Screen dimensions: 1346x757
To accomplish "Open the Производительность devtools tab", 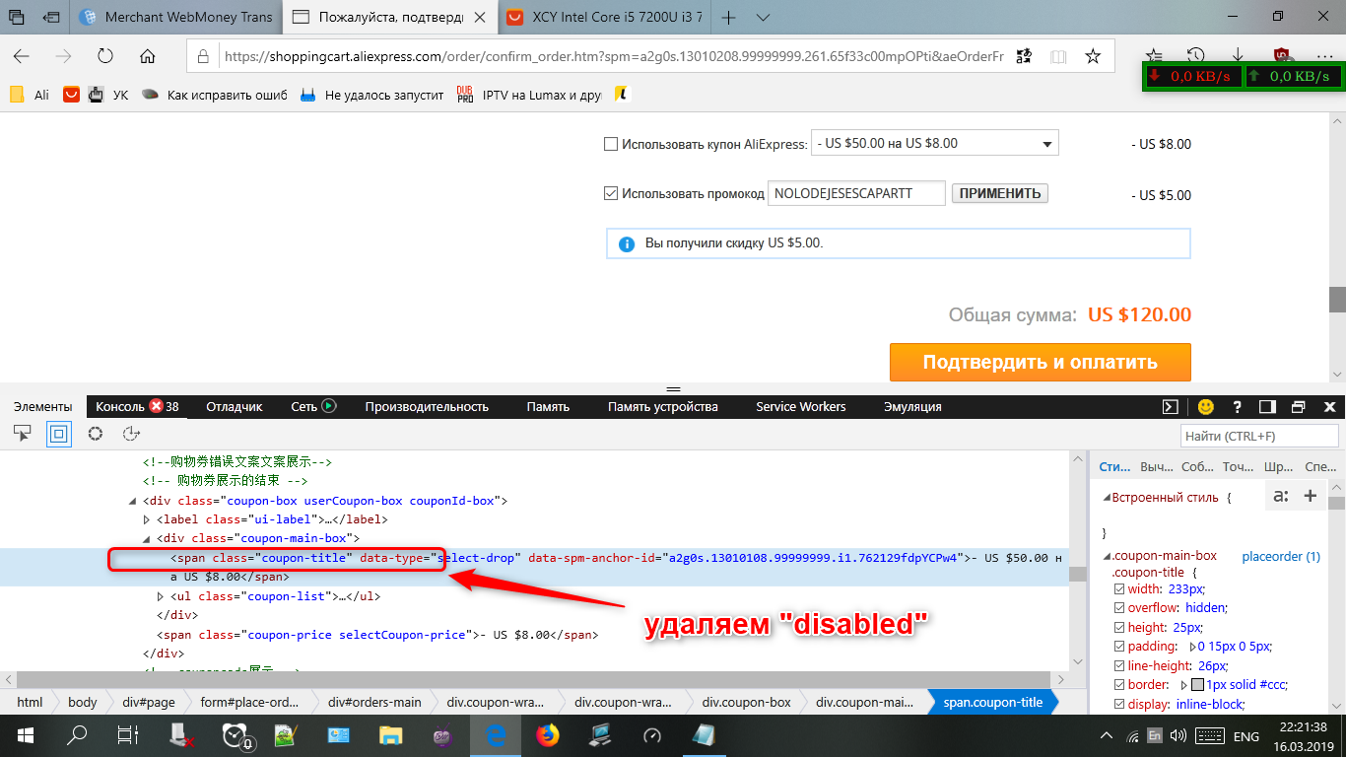I will pyautogui.click(x=427, y=406).
